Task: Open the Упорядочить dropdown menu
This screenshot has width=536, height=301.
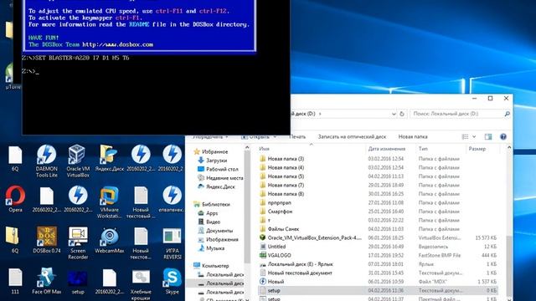Action: 210,137
